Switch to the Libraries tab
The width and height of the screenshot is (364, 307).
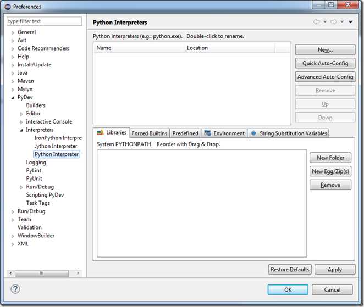(112, 132)
